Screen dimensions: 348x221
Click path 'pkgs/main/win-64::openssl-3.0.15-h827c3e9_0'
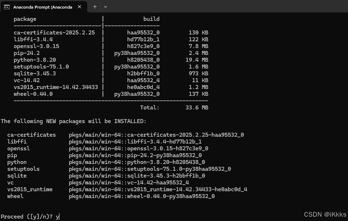(138, 149)
